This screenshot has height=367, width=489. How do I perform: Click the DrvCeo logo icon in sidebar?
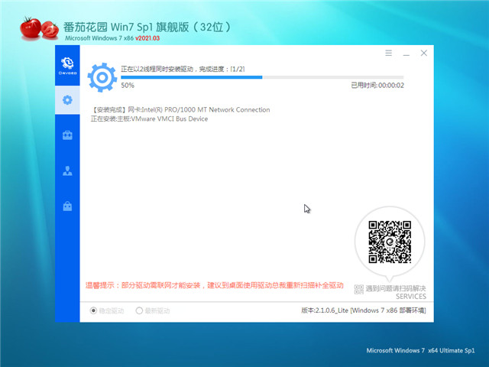click(67, 66)
